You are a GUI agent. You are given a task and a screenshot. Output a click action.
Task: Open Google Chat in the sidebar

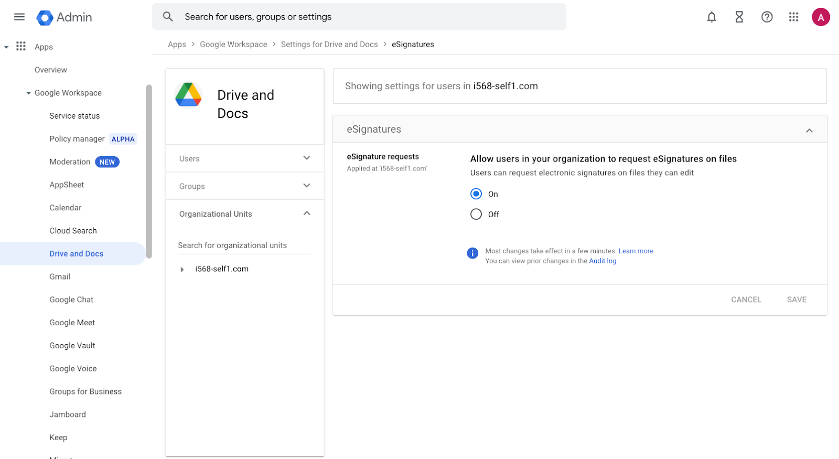tap(71, 300)
